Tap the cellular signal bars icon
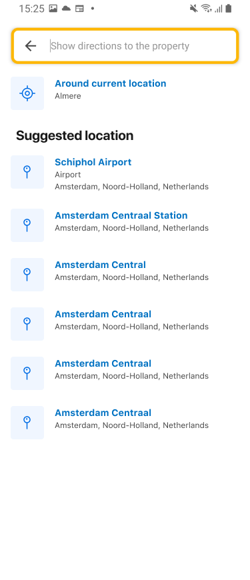Image resolution: width=250 pixels, height=580 pixels. (x=218, y=9)
